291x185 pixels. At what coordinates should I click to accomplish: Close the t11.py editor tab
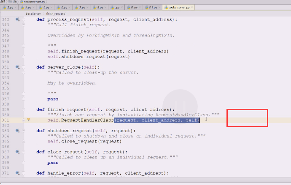click(159, 8)
